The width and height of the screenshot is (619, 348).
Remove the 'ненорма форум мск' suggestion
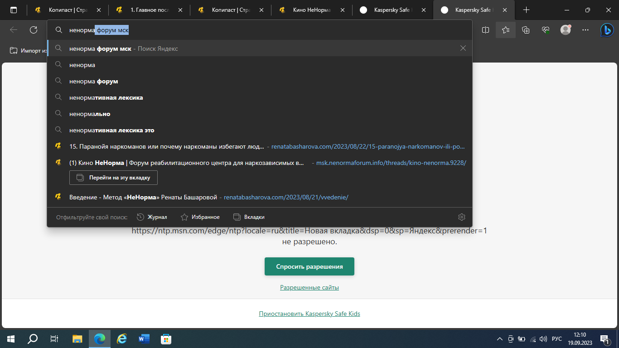[463, 48]
